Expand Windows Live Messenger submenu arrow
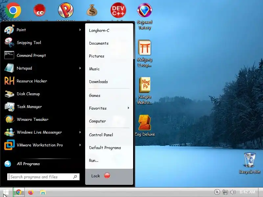Viewport: 263px width, 197px height. tap(80, 132)
